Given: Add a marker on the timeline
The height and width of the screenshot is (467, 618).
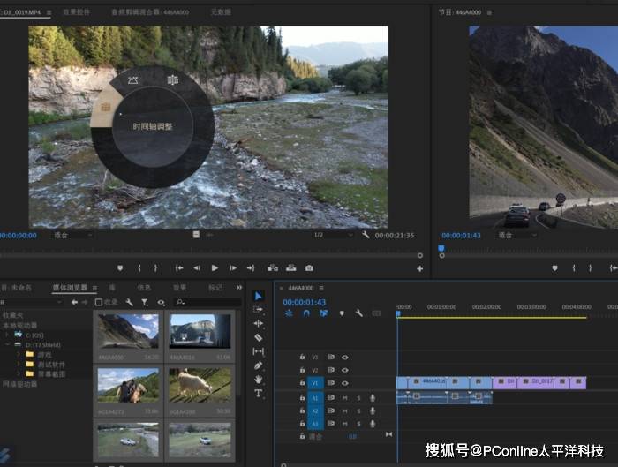Looking at the screenshot, I should [x=342, y=313].
